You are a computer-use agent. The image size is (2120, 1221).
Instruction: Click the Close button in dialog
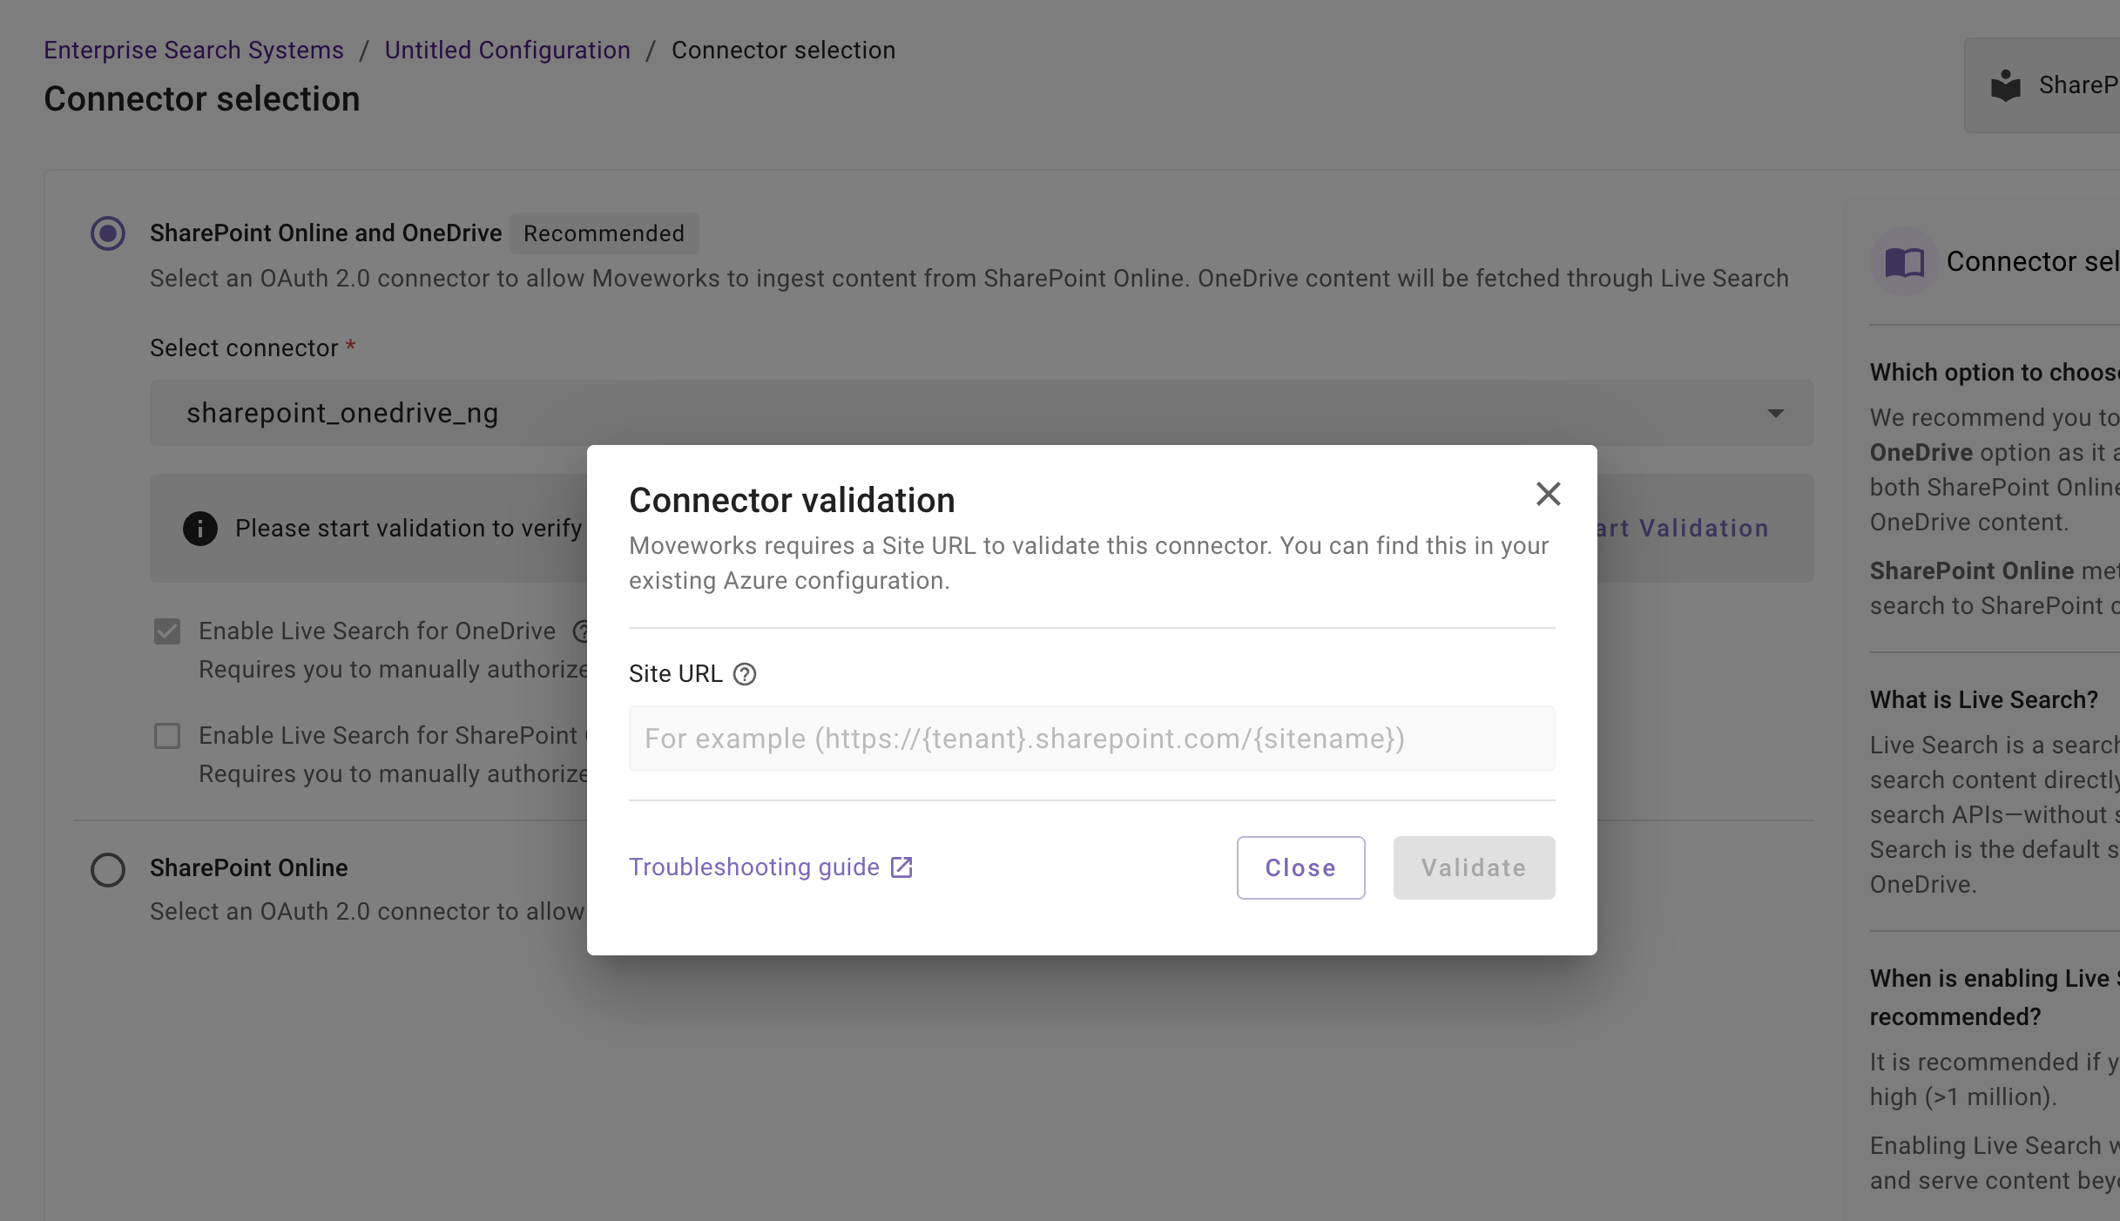pyautogui.click(x=1300, y=867)
